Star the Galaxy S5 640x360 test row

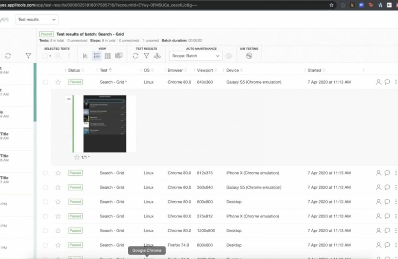(58, 82)
